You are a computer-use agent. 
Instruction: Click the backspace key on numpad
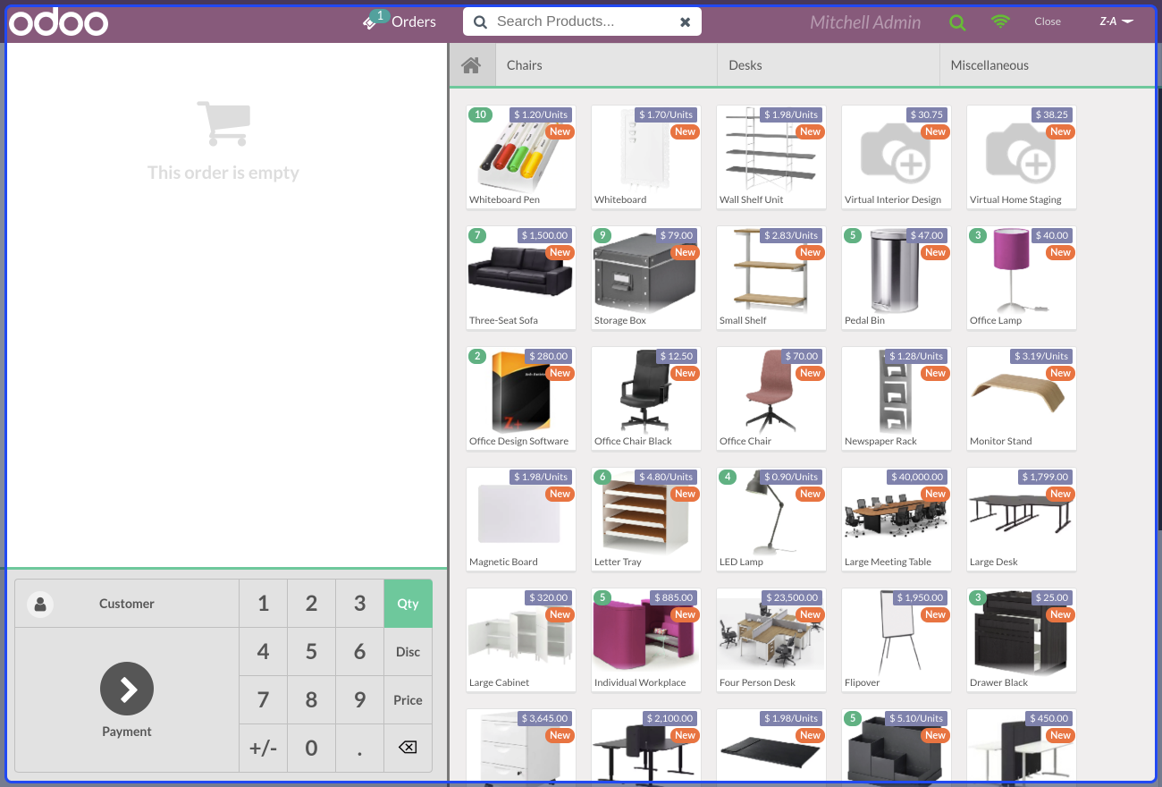(x=408, y=748)
